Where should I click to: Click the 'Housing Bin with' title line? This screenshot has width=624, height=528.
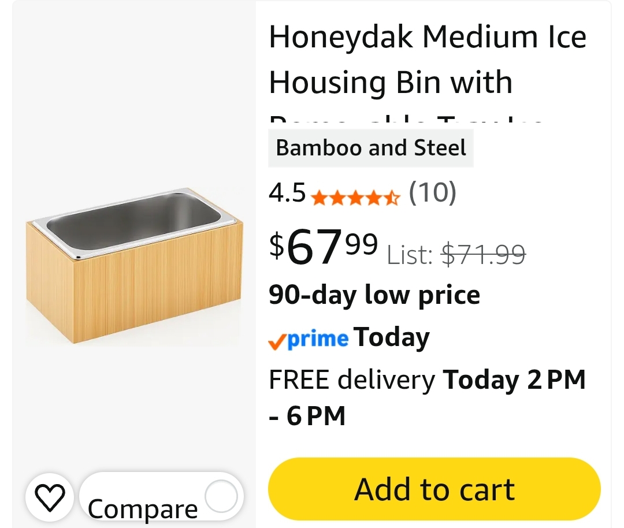click(x=391, y=83)
